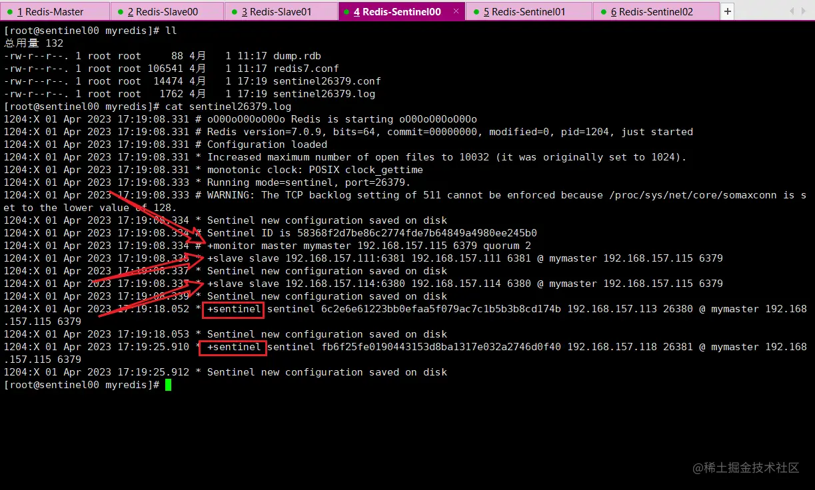Go to the 5 Redis-Sentinel01 tab
815x490 pixels.
pyautogui.click(x=529, y=11)
